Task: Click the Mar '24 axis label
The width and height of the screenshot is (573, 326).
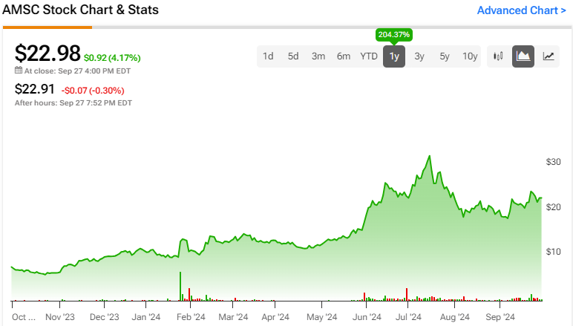Action: click(233, 317)
